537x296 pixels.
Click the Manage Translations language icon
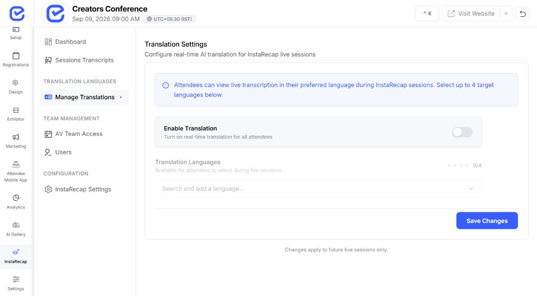[x=48, y=97]
